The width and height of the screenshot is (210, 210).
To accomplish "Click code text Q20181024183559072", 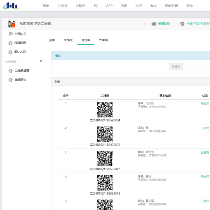I will pos(105,194).
